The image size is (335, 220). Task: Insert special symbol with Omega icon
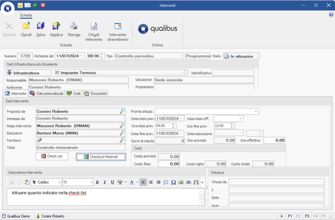coord(174,182)
